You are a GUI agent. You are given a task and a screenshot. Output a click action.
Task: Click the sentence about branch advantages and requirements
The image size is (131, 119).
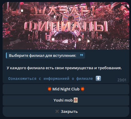click(x=64, y=68)
